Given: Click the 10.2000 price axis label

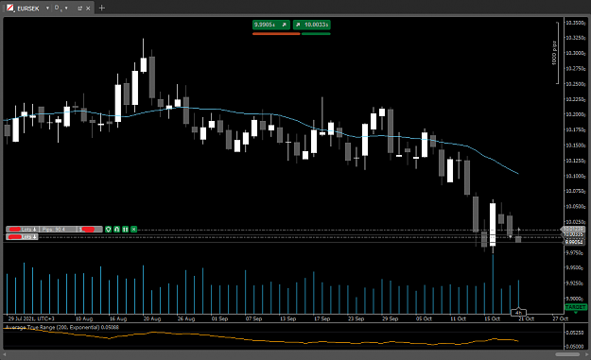Looking at the screenshot, I should [575, 114].
